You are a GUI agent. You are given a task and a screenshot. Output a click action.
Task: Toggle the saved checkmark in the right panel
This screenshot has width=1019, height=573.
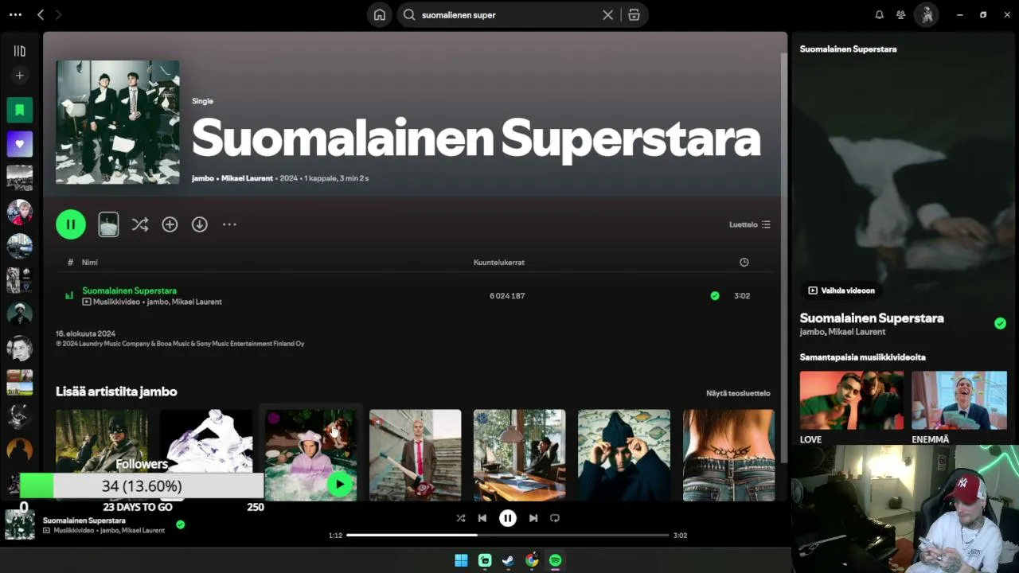1000,323
